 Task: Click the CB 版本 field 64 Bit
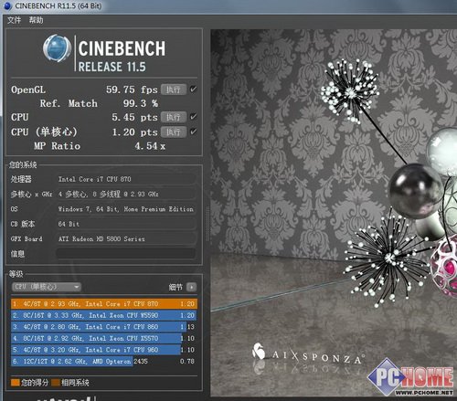coord(126,224)
